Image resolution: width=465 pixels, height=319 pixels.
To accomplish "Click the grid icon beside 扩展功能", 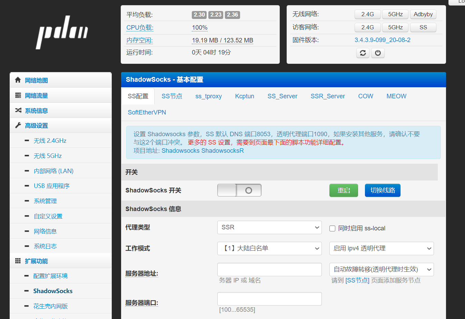I will (x=18, y=261).
